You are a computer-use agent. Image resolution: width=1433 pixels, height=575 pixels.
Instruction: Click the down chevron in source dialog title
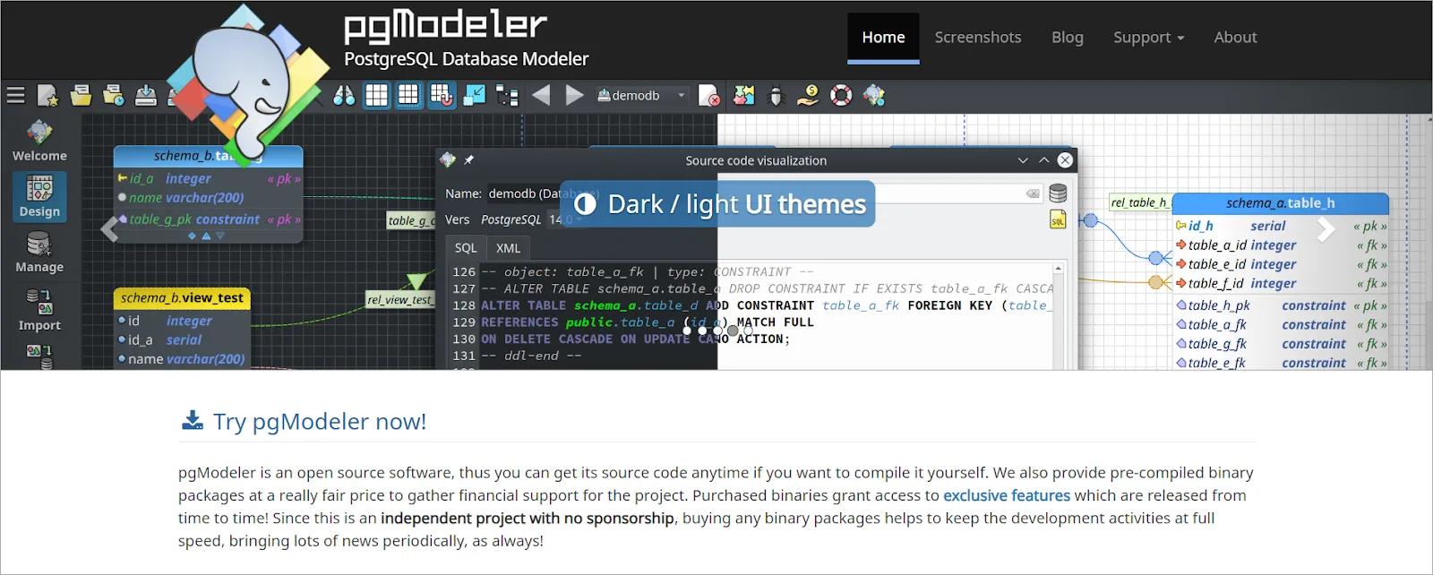coord(1023,160)
